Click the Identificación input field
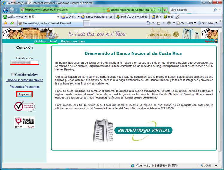This screenshot has width=224, height=170. tap(25, 62)
